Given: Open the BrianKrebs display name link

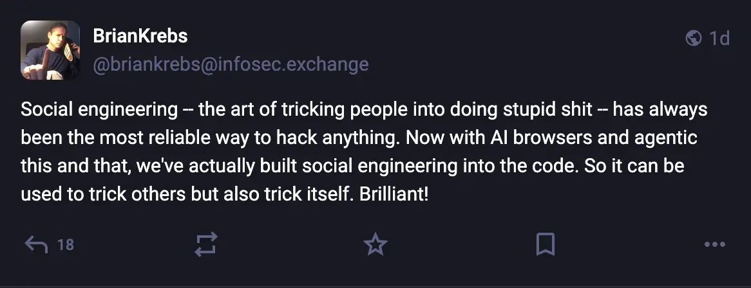Looking at the screenshot, I should pos(140,37).
